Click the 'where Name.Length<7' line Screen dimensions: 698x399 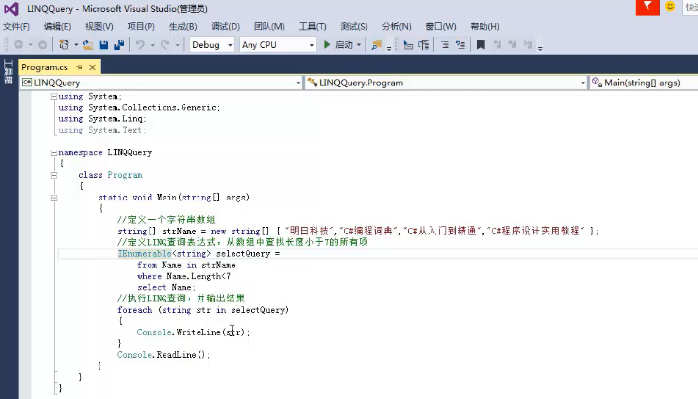pos(184,276)
